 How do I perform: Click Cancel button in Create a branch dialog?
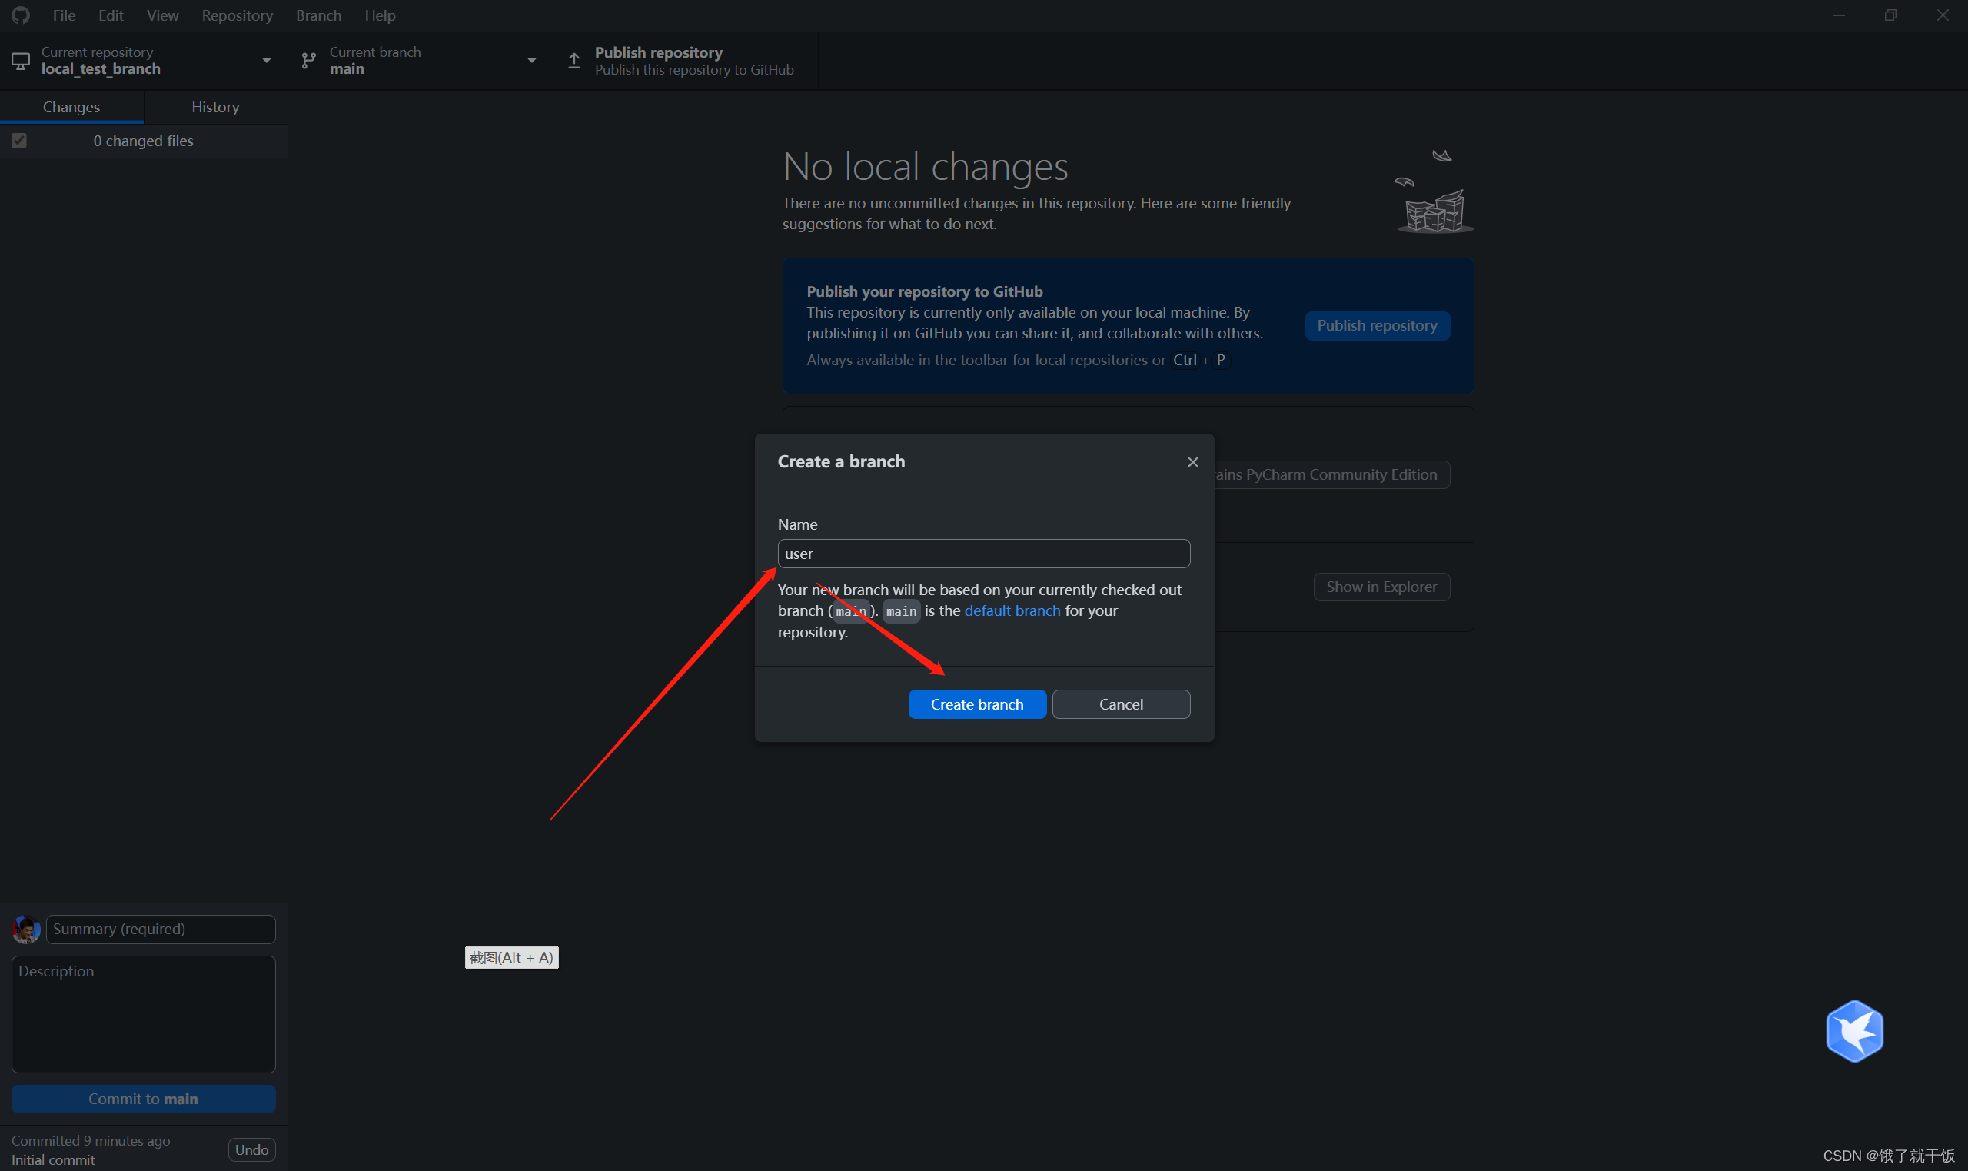[x=1121, y=704]
